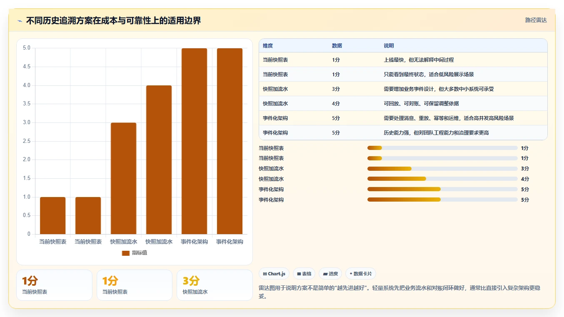The height and width of the screenshot is (317, 564).
Task: Click the 0.5 y-axis label
Action: pos(27,215)
